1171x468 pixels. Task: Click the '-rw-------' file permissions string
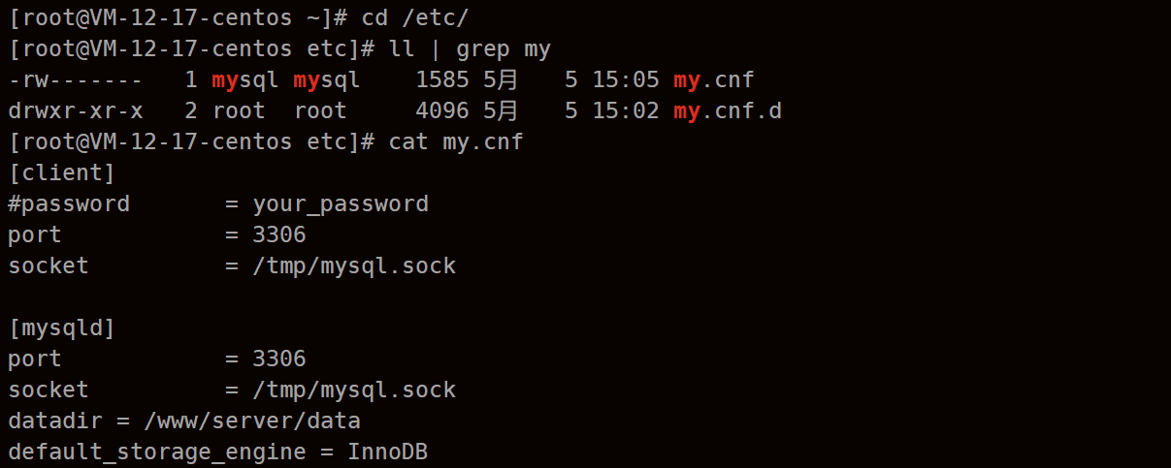pyautogui.click(x=76, y=79)
